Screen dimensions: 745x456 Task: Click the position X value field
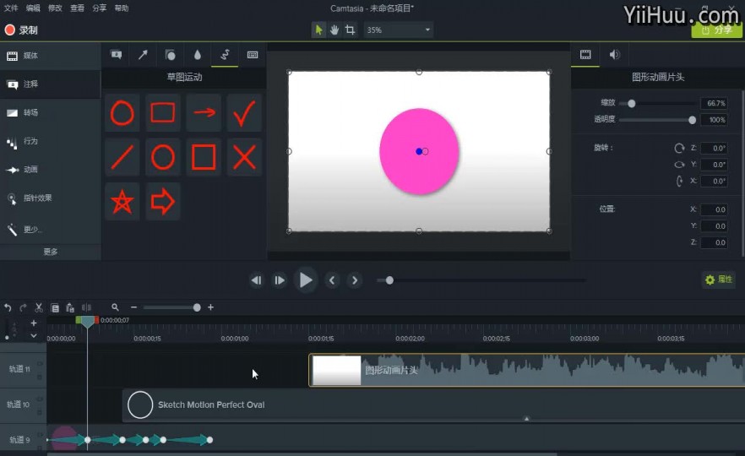pos(714,209)
